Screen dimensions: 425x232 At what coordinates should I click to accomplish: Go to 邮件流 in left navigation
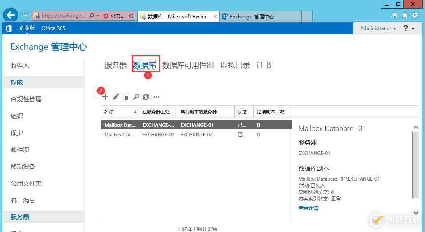[x=20, y=149]
